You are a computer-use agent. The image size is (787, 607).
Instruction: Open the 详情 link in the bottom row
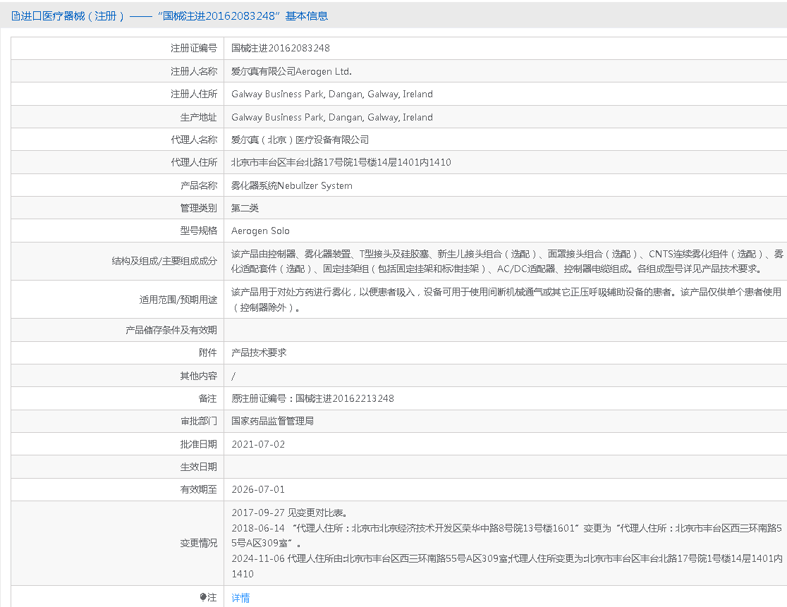click(x=240, y=598)
